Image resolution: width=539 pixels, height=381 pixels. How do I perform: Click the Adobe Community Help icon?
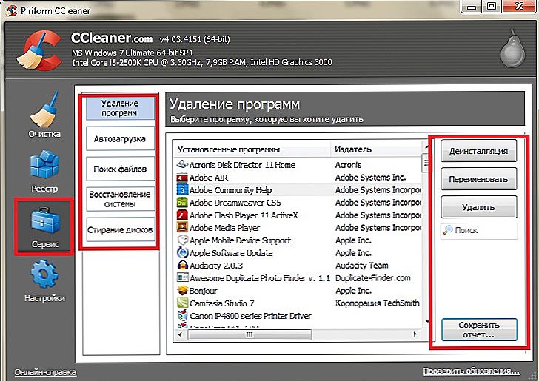pos(182,189)
